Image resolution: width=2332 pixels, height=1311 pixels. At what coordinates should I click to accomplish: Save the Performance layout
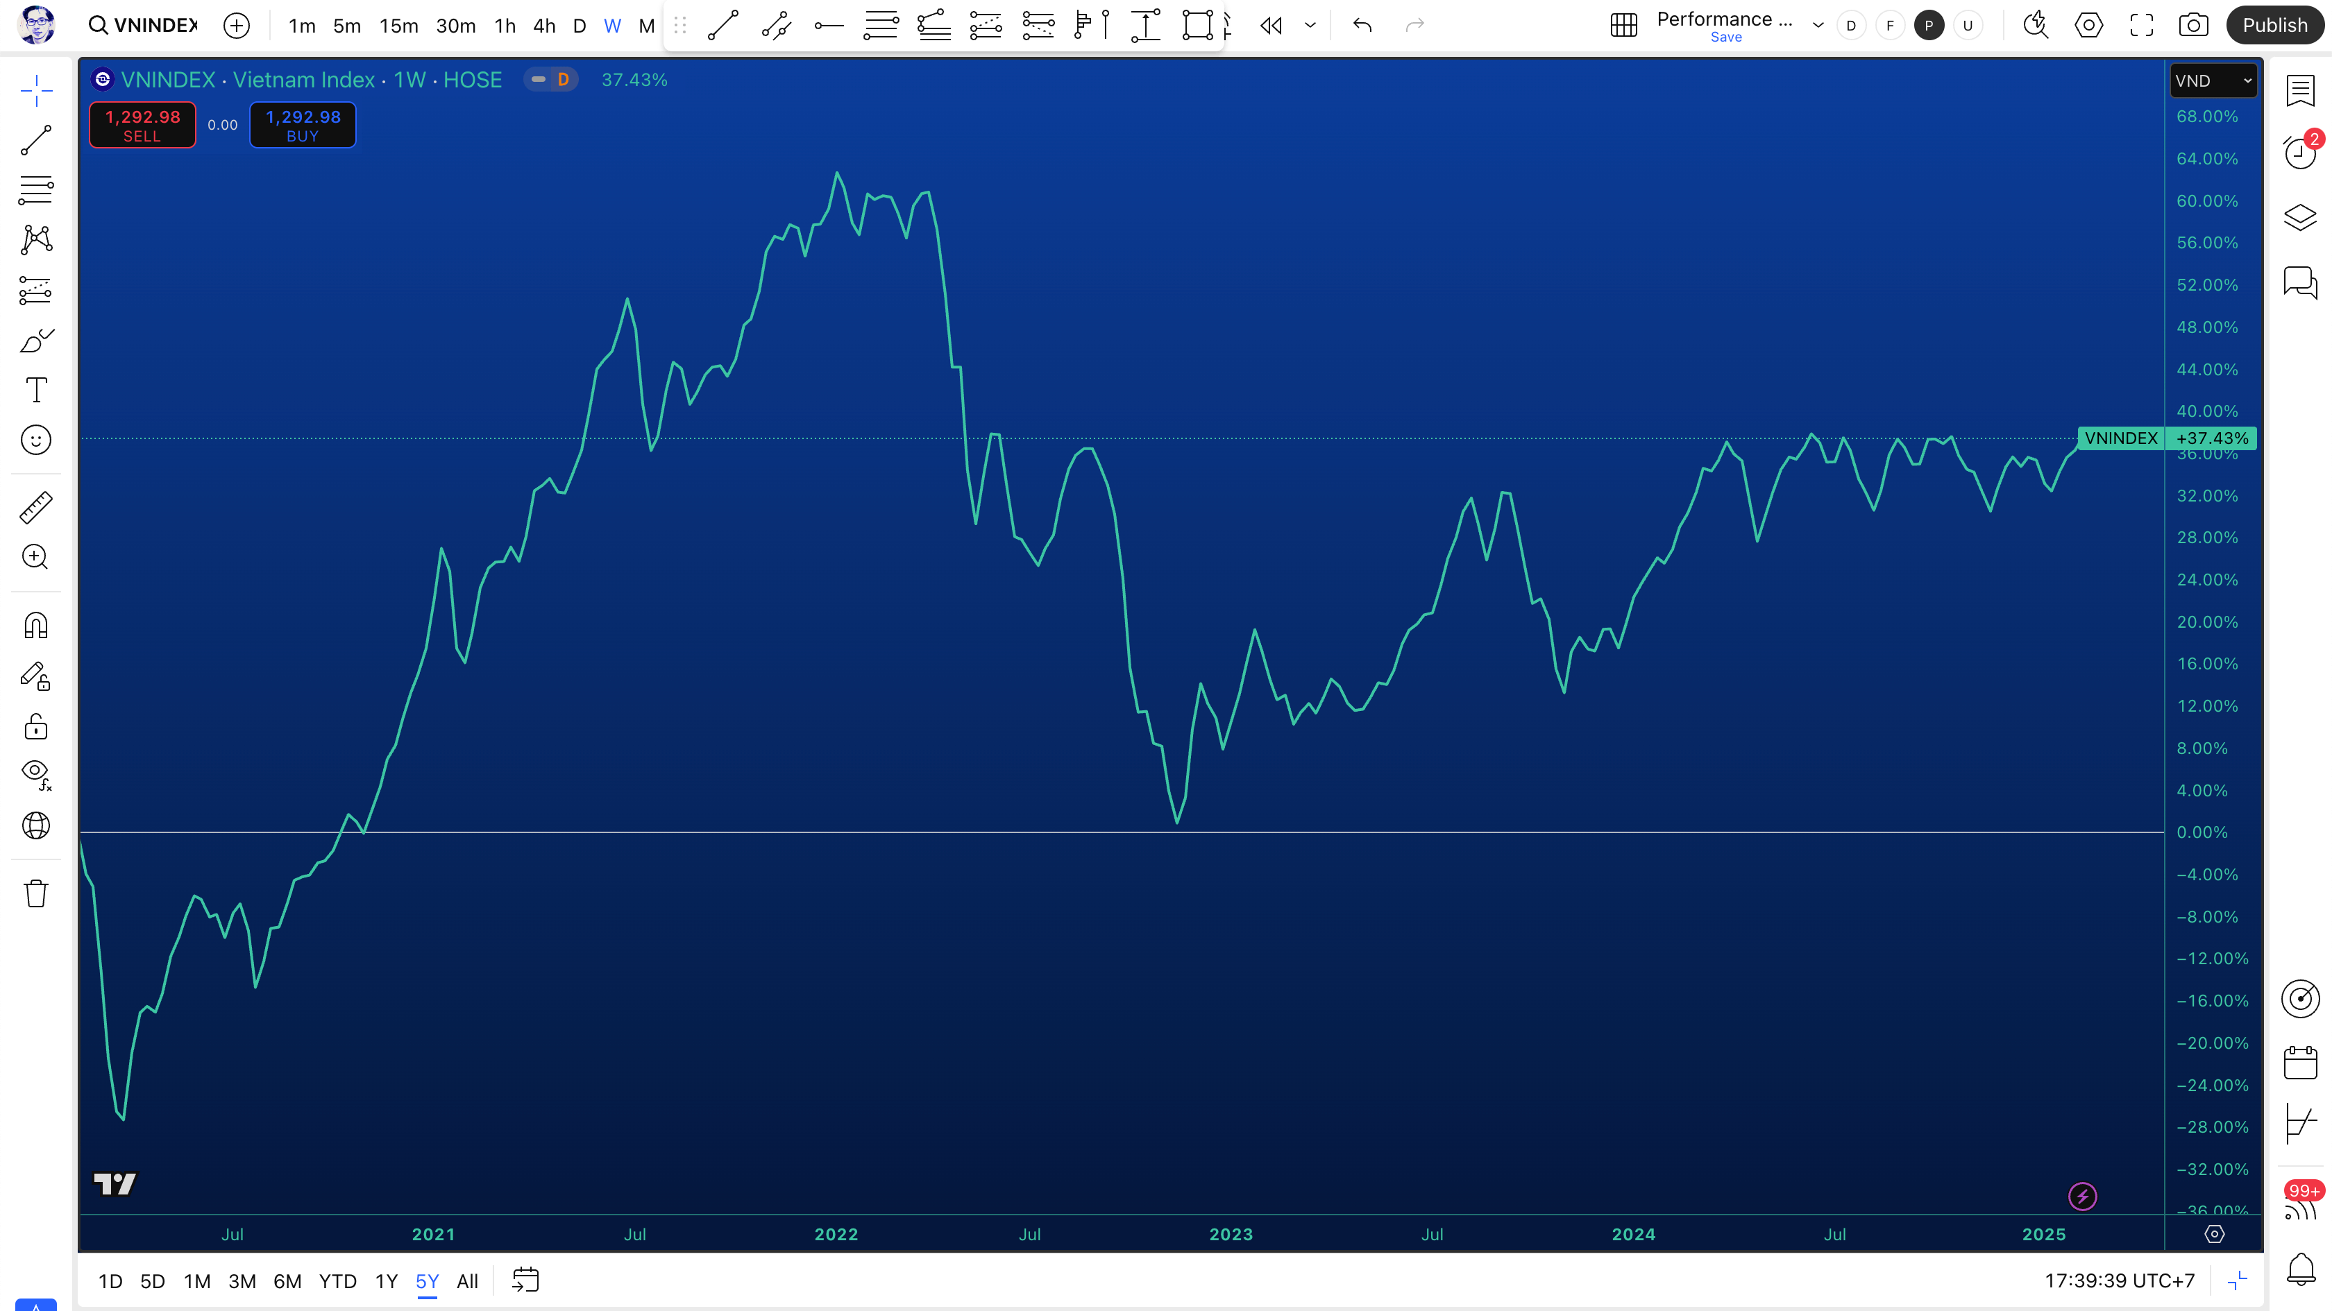1725,37
